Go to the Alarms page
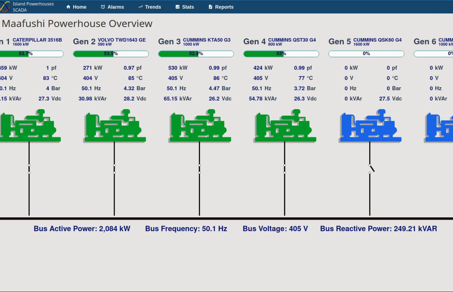453x292 pixels. click(x=112, y=7)
